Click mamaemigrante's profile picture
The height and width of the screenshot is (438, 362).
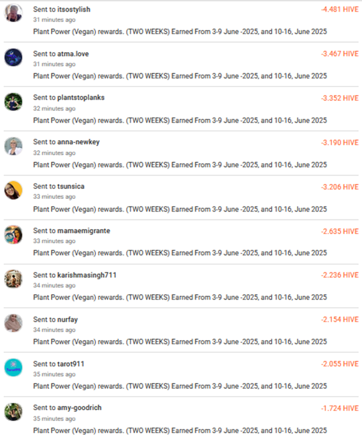pos(13,235)
